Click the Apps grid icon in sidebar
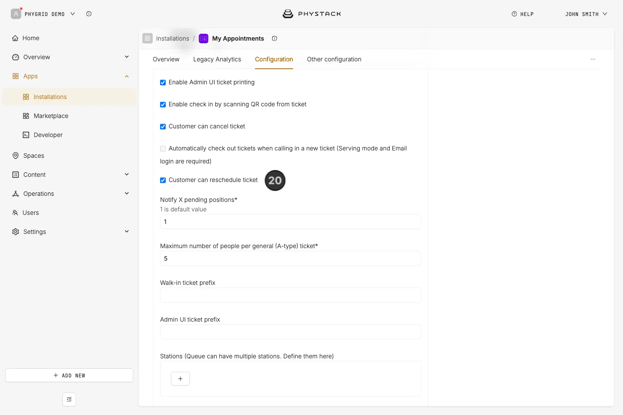The width and height of the screenshot is (623, 415). (x=16, y=76)
